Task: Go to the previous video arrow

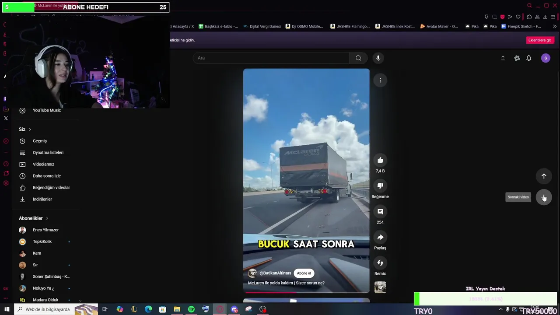Action: [544, 176]
